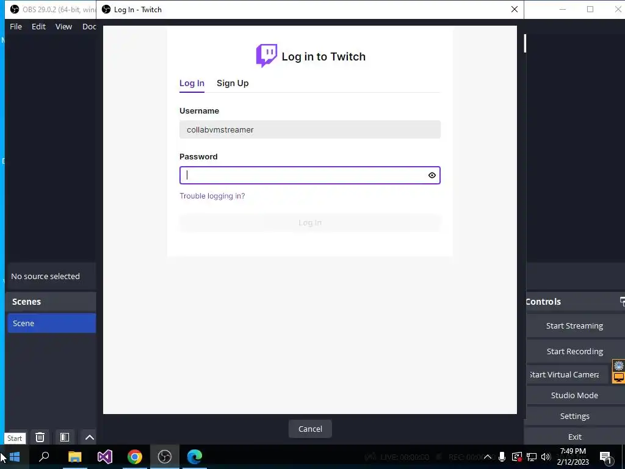
Task: Click the taskbar clock showing 7:49 PM
Action: point(573,457)
